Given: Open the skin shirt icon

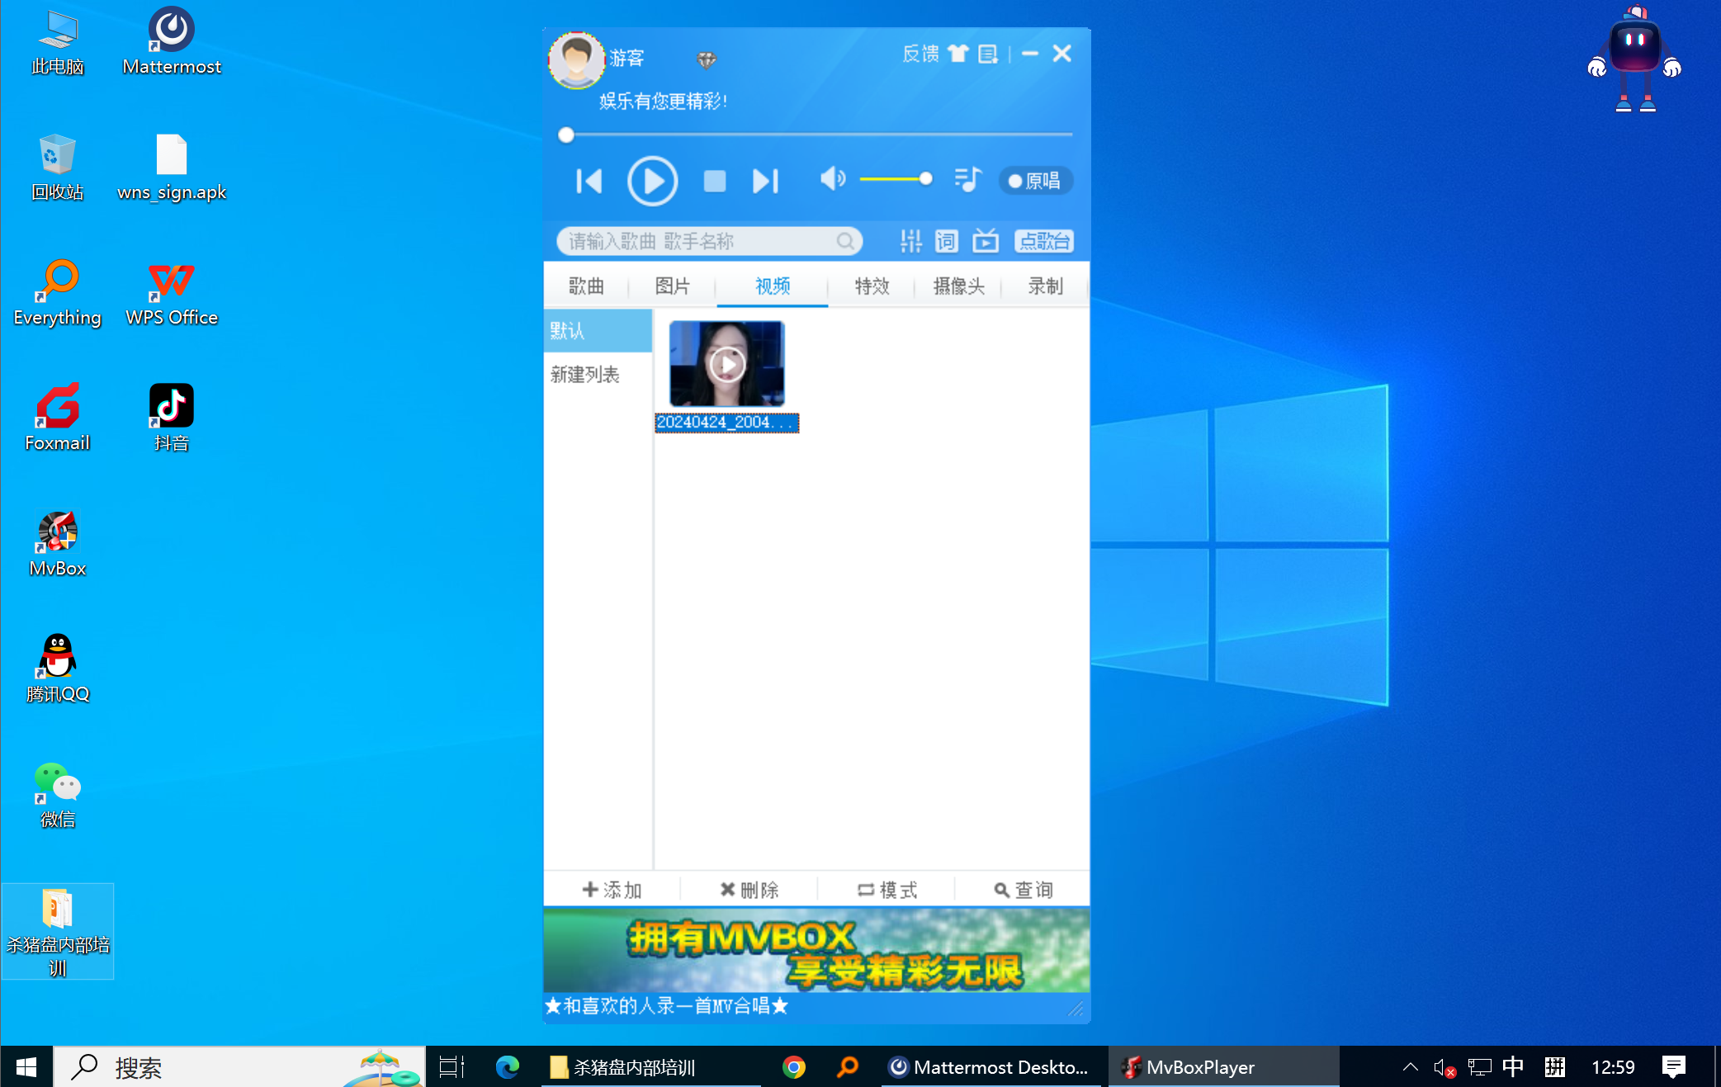Looking at the screenshot, I should click(x=957, y=54).
